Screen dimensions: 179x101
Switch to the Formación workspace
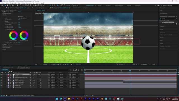coord(108,5)
